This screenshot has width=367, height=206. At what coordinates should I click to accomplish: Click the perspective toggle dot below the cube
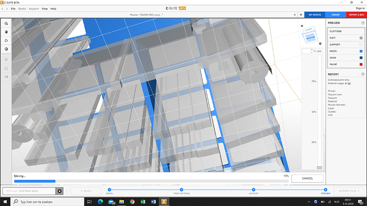click(320, 44)
